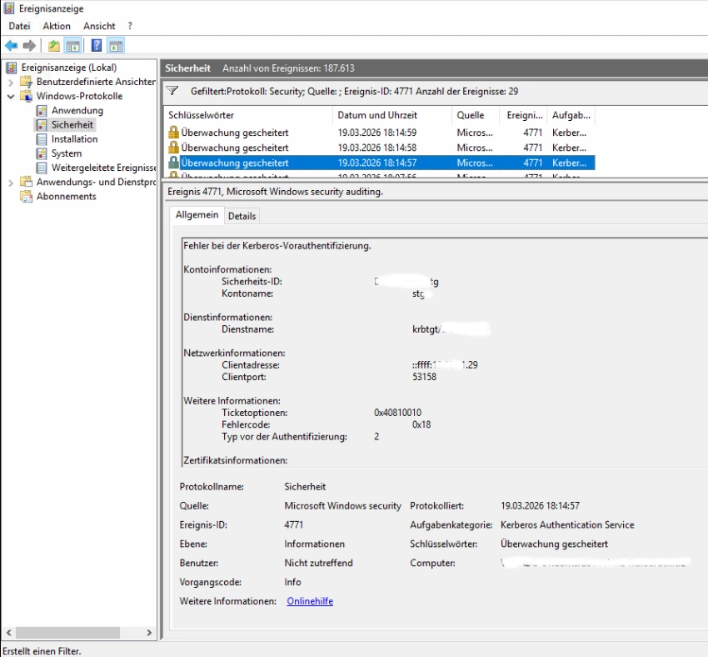708x657 pixels.
Task: Click the up-one-level folder toolbar icon
Action: point(54,46)
